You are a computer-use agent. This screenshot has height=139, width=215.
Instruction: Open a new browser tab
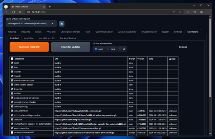click(50, 6)
